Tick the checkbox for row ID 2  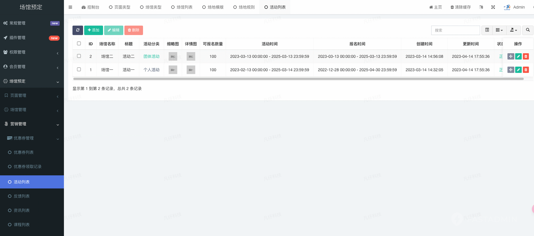(x=79, y=56)
